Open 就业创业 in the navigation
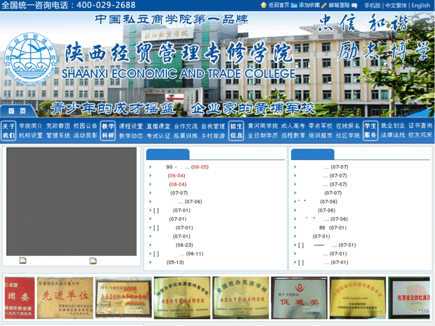 (x=393, y=126)
